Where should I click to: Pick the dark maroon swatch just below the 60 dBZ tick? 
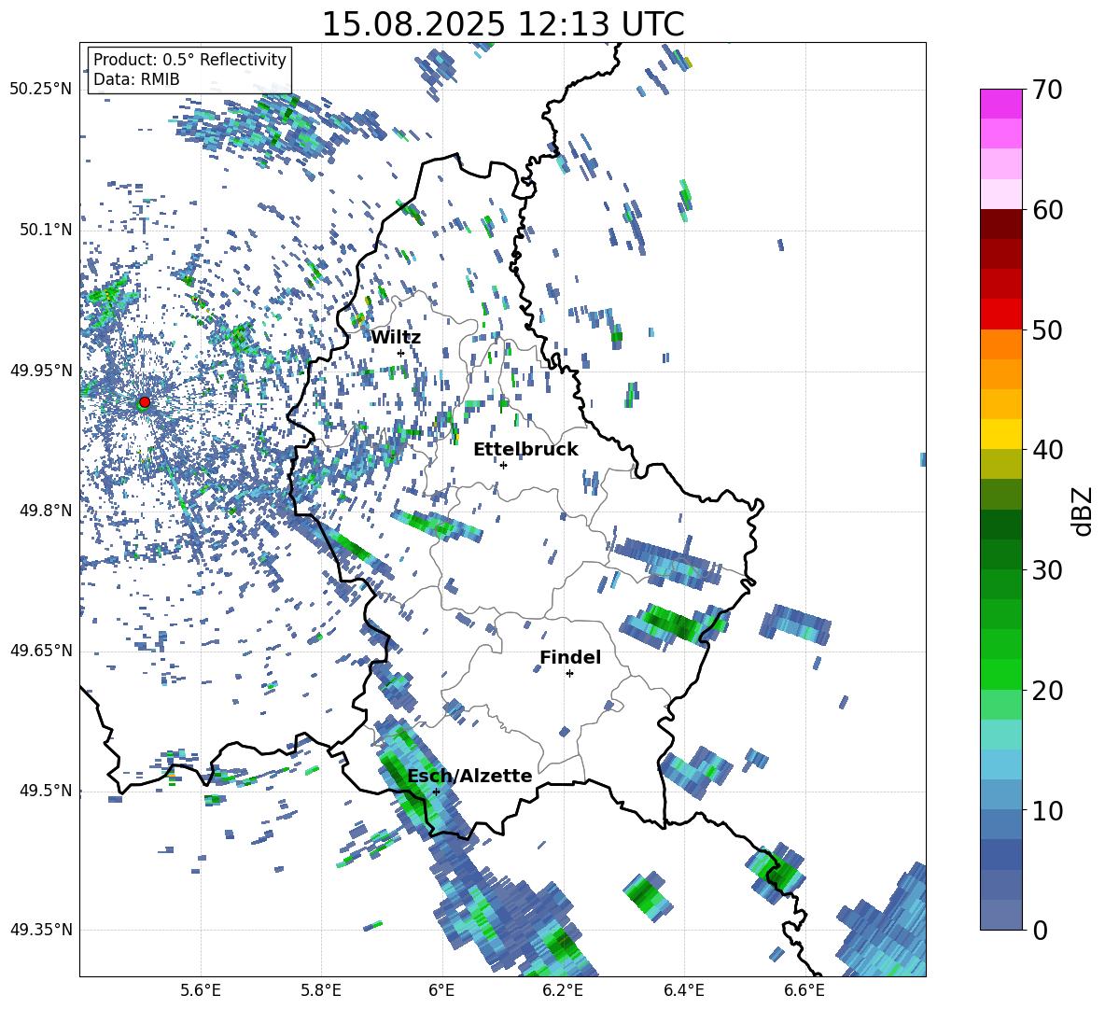coord(1001,224)
